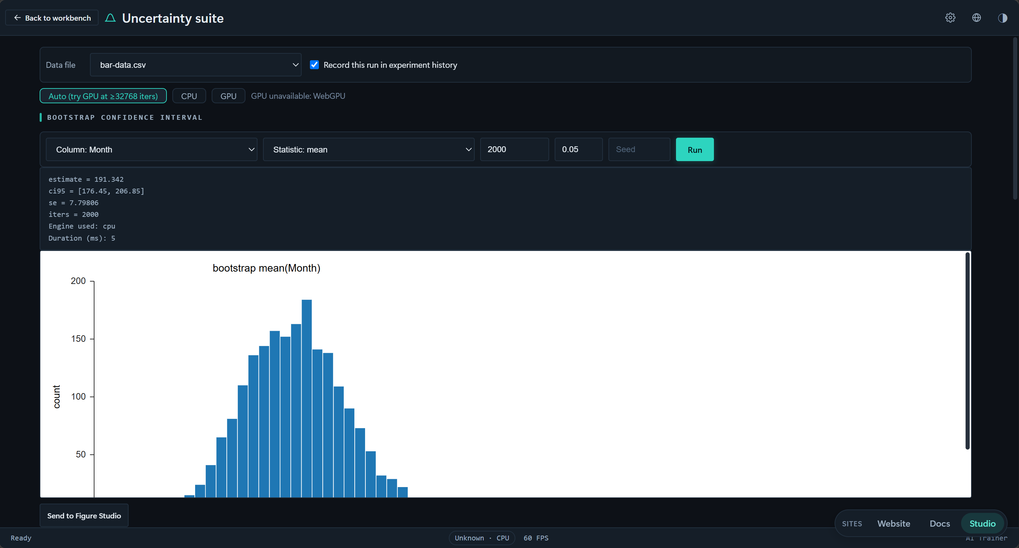The width and height of the screenshot is (1019, 548).
Task: Click the 'Ready' status bar text
Action: pos(21,538)
